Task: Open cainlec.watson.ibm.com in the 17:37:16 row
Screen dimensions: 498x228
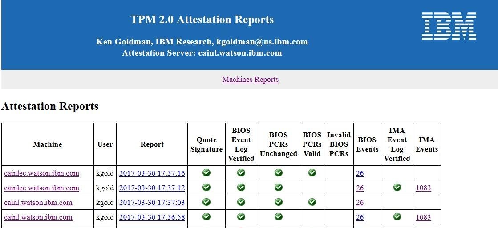Action: 41,173
